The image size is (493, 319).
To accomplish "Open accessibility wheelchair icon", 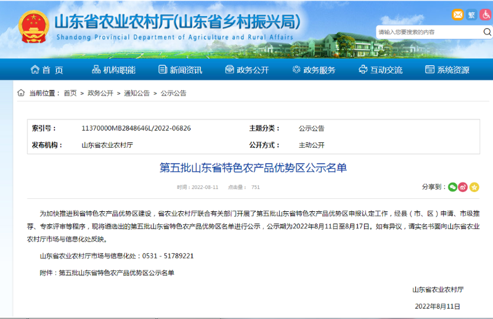I will pos(486,15).
